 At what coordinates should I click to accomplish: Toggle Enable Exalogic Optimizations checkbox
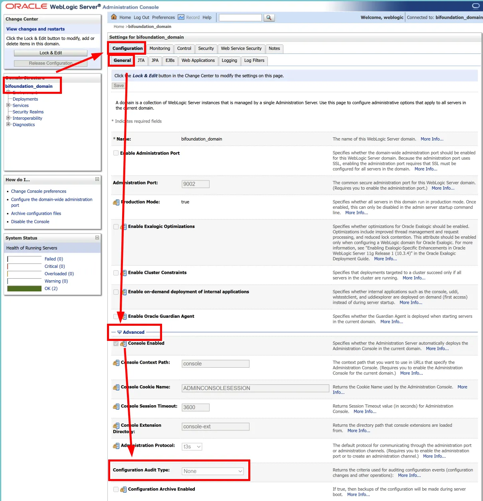tap(116, 226)
